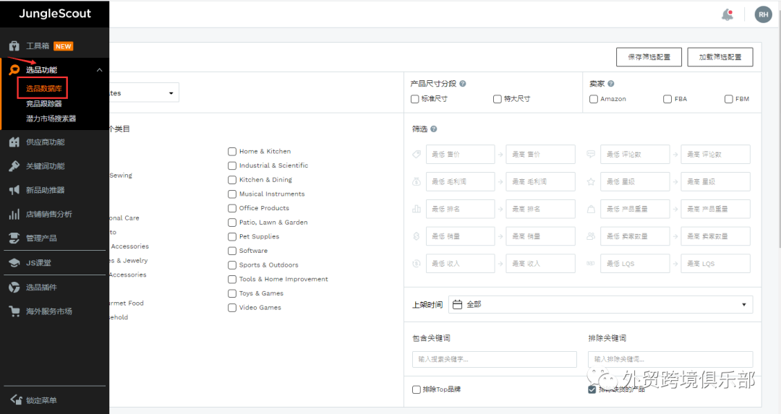This screenshot has height=414, width=781.
Task: Click the 供应商功能 supplier icon
Action: 14,142
